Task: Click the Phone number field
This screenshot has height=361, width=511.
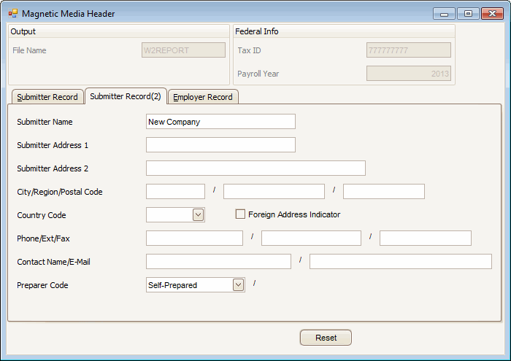Action: click(194, 238)
